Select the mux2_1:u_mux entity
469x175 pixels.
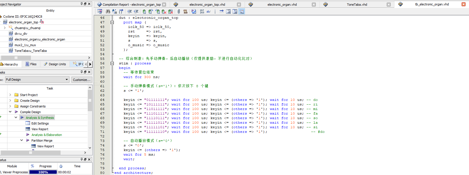(x=25, y=45)
